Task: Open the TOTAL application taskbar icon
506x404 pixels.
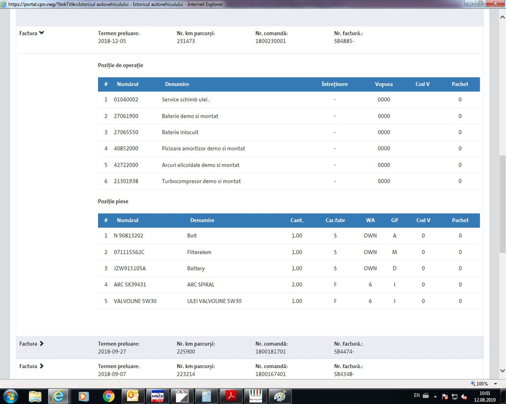Action: pos(256,396)
